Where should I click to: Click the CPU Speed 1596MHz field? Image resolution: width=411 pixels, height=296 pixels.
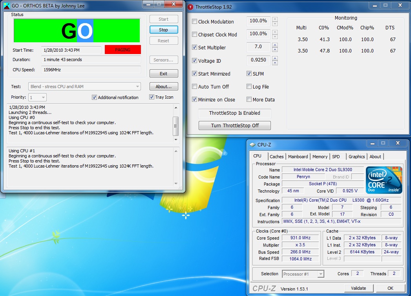pyautogui.click(x=91, y=70)
